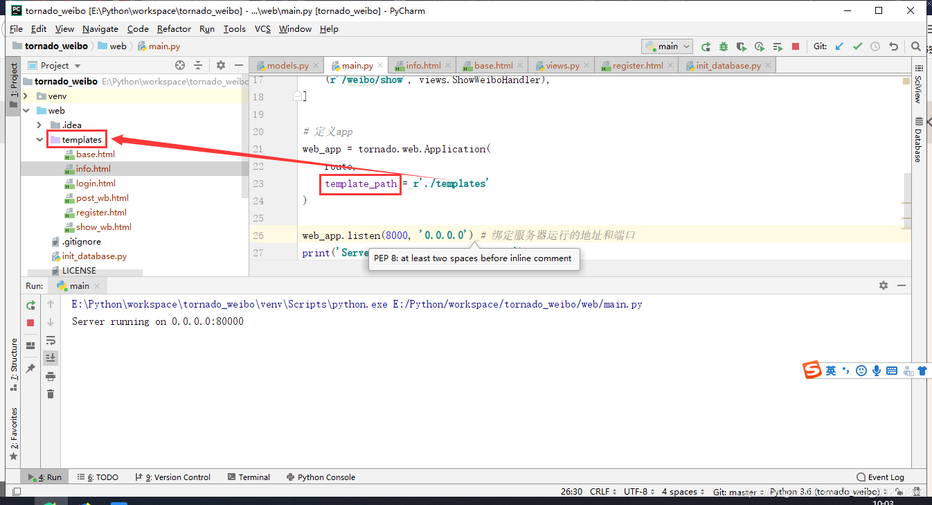Toggle the Database side panel
This screenshot has width=932, height=505.
click(x=918, y=139)
